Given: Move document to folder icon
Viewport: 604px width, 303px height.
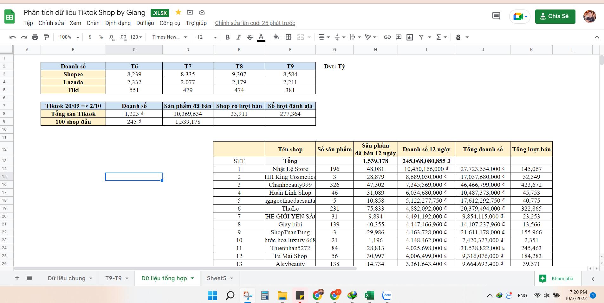Looking at the screenshot, I should pyautogui.click(x=190, y=12).
